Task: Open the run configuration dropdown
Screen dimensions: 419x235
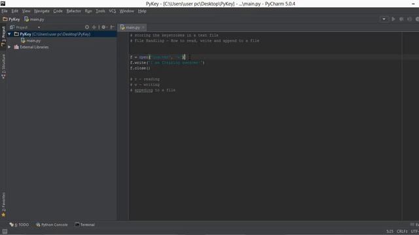Action: click(x=384, y=19)
